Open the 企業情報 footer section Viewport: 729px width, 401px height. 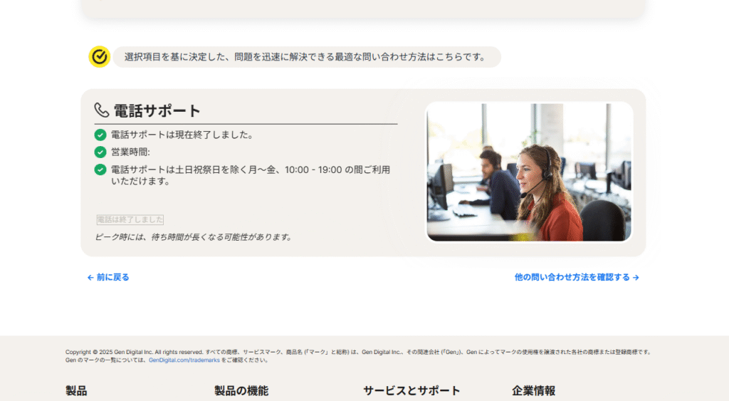pyautogui.click(x=533, y=391)
